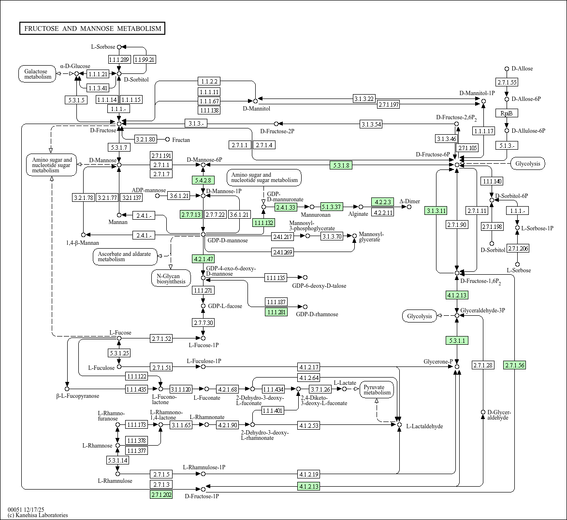The image size is (567, 520).
Task: Toggle the green 1.1.1.132 enzyme node
Action: pos(263,223)
